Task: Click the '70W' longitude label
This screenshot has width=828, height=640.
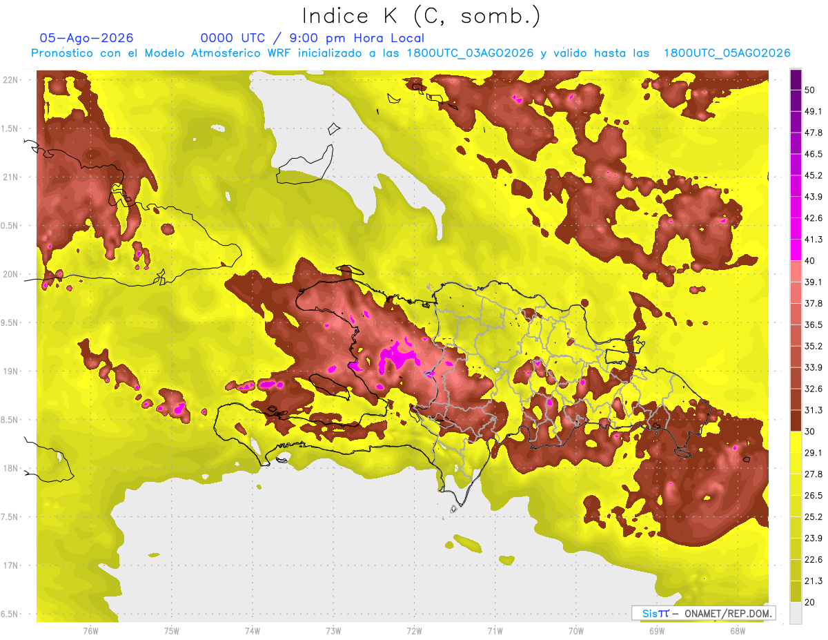Action: tap(576, 630)
